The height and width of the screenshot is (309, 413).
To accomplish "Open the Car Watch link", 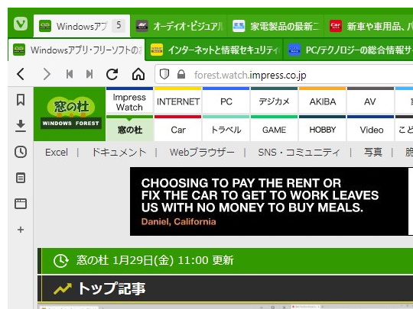I will [x=177, y=129].
